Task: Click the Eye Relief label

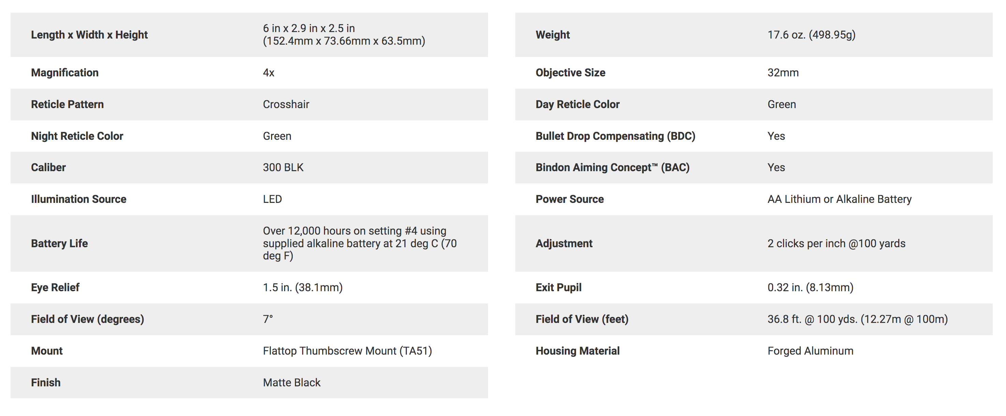Action: tap(55, 287)
